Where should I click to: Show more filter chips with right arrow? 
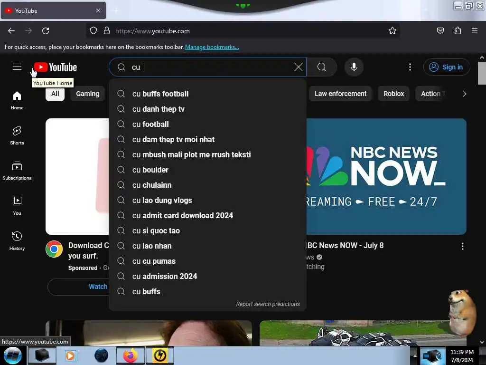[464, 94]
